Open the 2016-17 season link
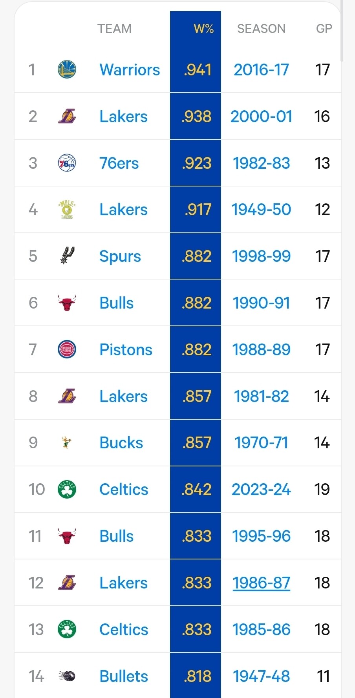This screenshot has height=698, width=355. tap(261, 70)
